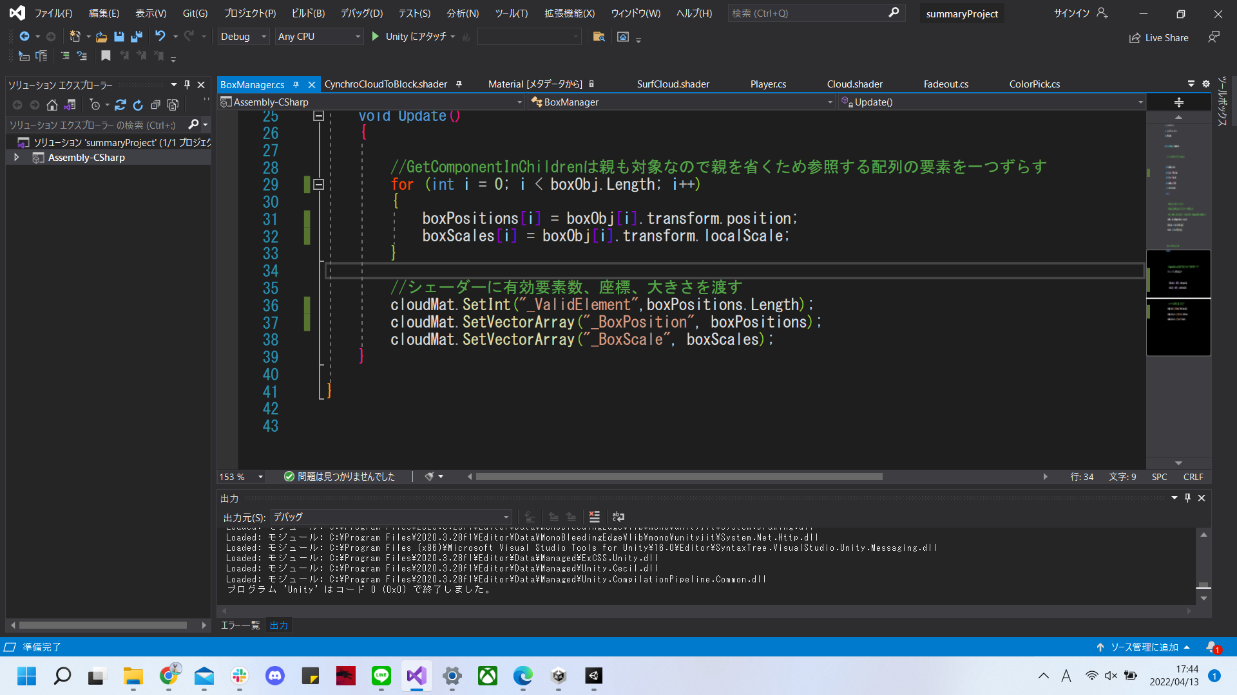Switch to the エラー一覧 tab
Image resolution: width=1237 pixels, height=695 pixels.
tap(240, 625)
